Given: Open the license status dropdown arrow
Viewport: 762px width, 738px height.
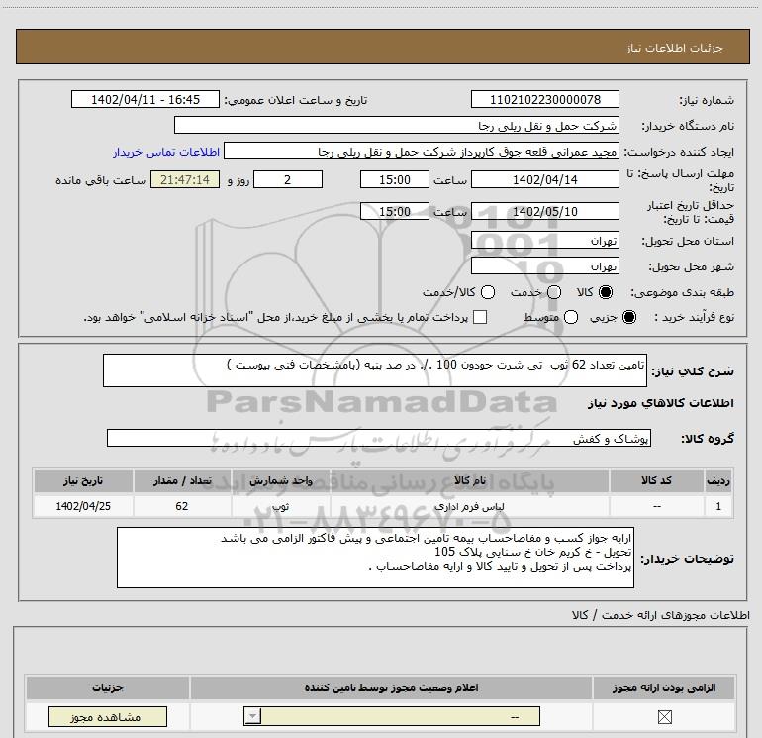Looking at the screenshot, I should 252,716.
